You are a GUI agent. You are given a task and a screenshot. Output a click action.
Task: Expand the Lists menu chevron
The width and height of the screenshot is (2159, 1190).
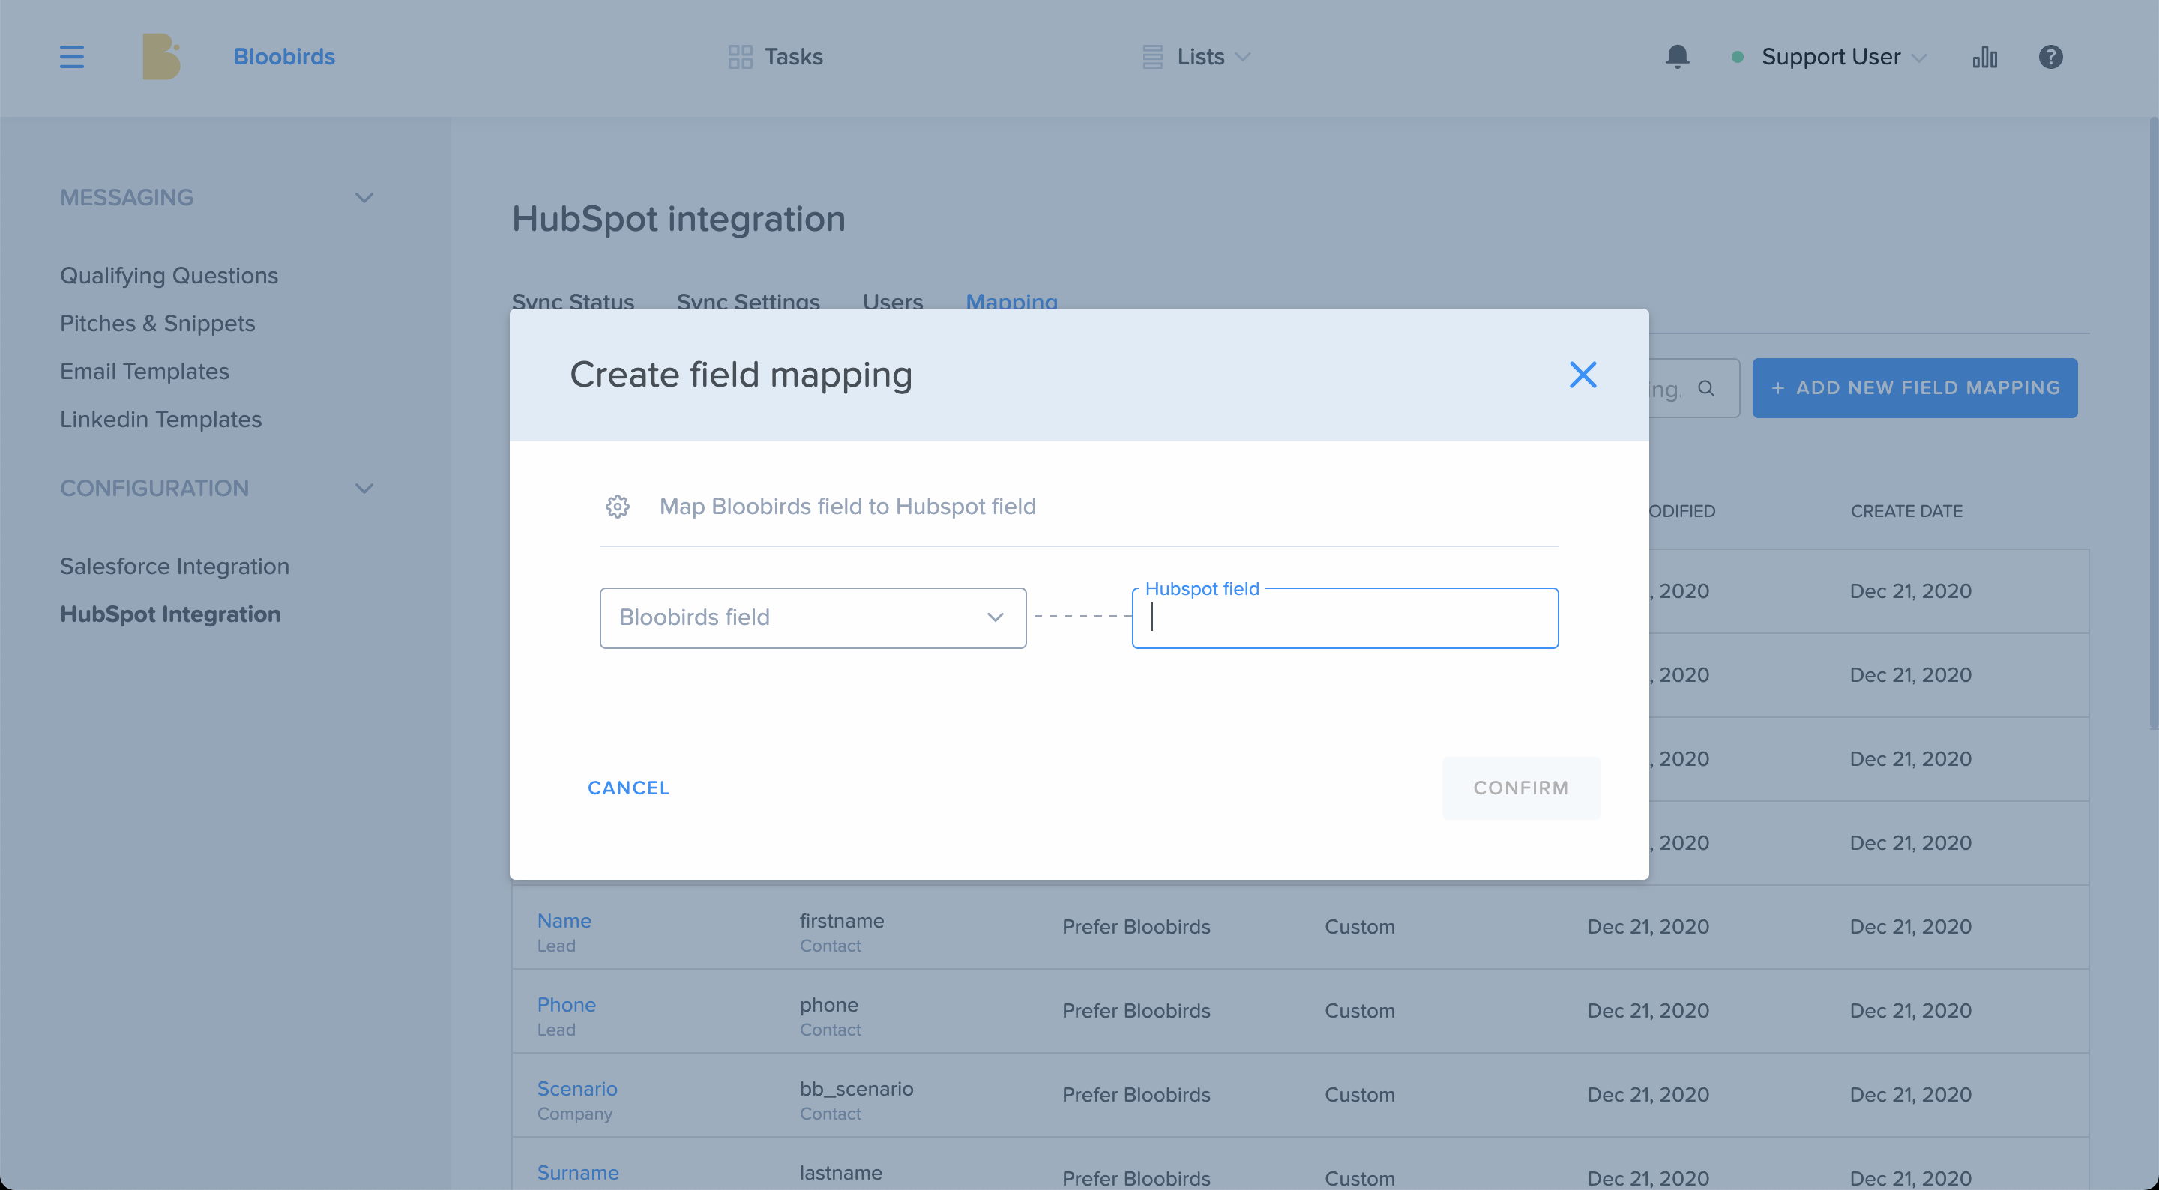[1243, 57]
